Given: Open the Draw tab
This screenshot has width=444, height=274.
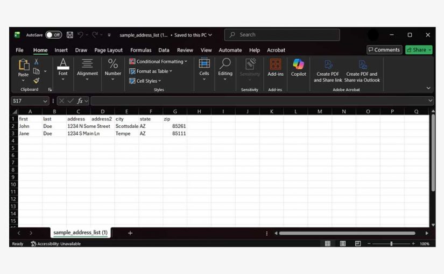Looking at the screenshot, I should [x=81, y=50].
